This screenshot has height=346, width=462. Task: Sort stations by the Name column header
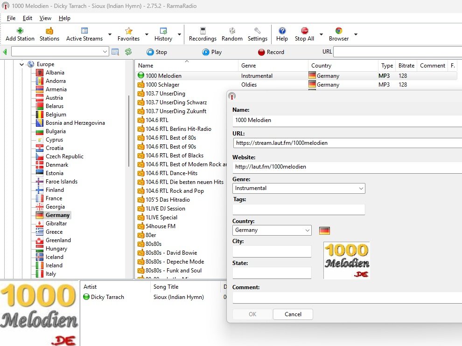coord(187,66)
